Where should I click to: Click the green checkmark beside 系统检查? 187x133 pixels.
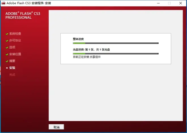click(7, 34)
